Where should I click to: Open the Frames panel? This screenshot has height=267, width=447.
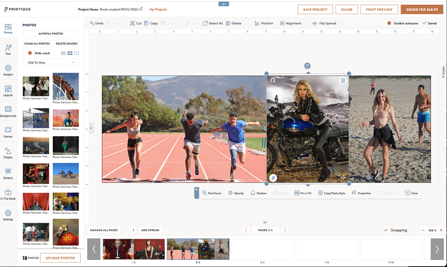[8, 132]
